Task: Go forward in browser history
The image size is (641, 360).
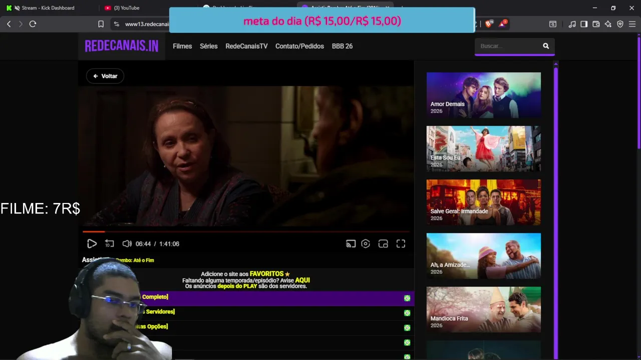Action: click(x=21, y=24)
